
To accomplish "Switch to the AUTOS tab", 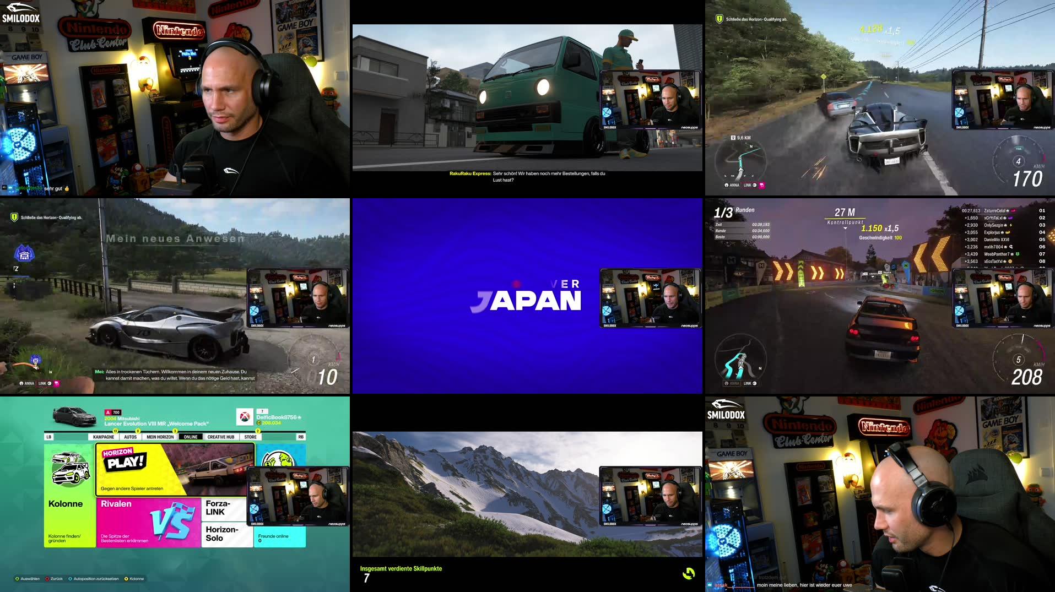I will pyautogui.click(x=131, y=437).
